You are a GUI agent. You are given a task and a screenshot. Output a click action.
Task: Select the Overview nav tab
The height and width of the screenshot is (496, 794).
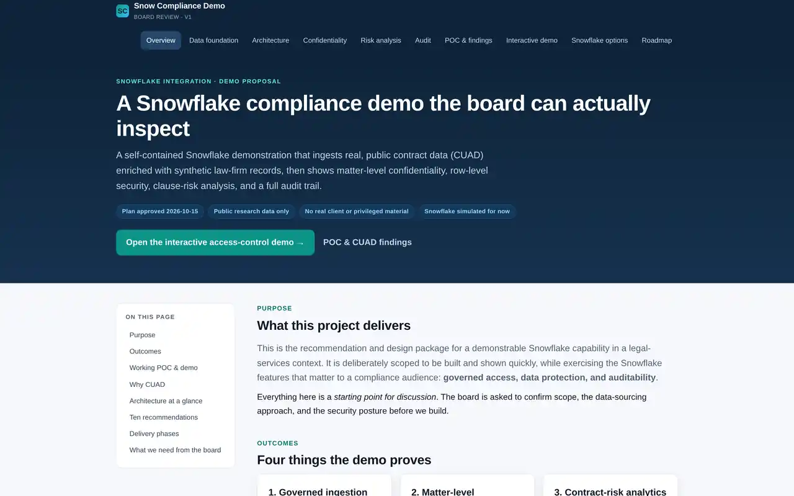click(x=161, y=40)
